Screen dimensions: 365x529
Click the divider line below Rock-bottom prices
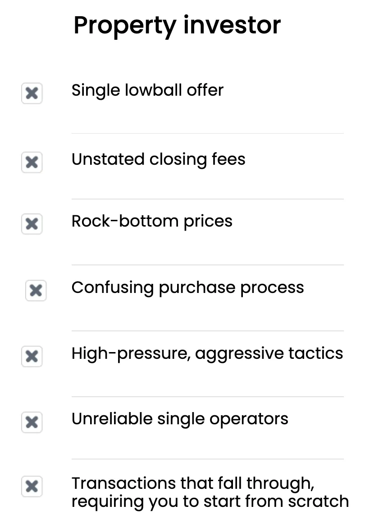[207, 265]
